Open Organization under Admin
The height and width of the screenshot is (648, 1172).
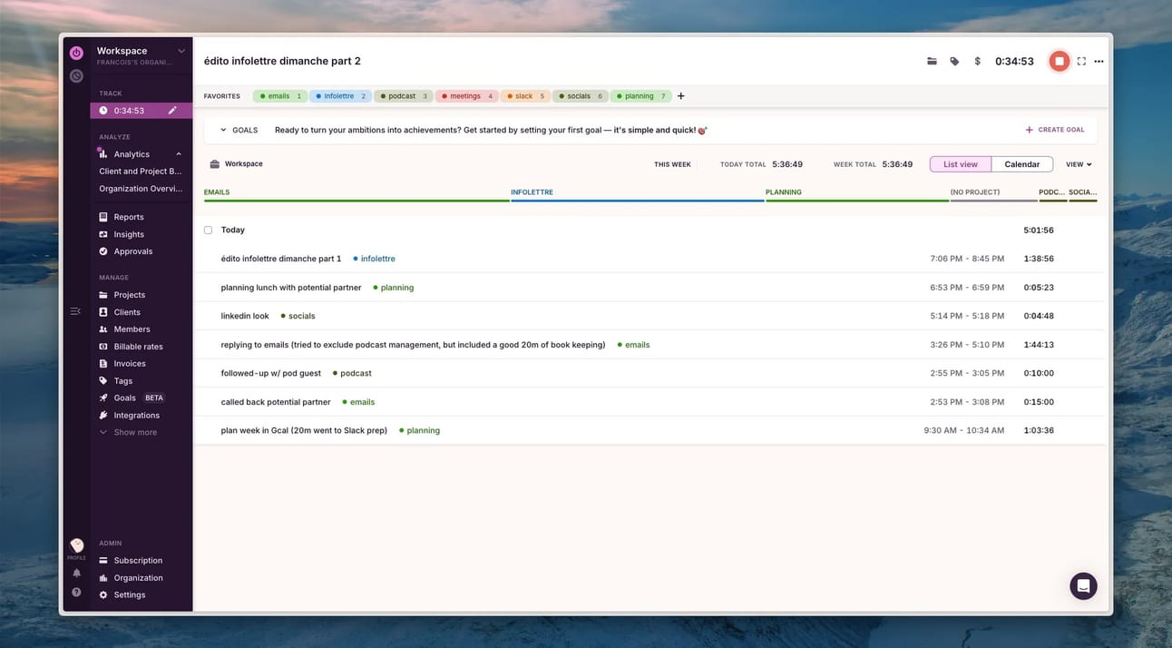pos(138,578)
